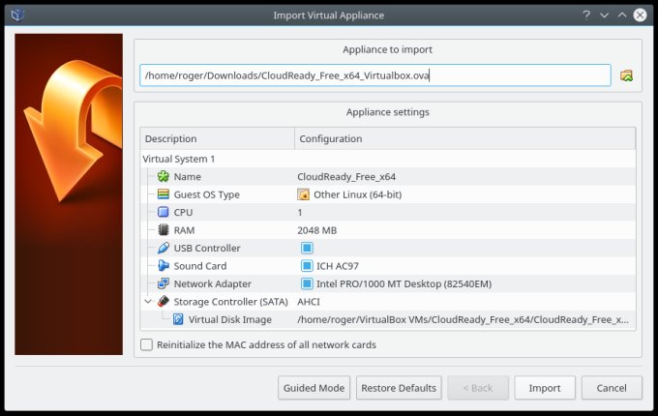Click the USB Controller plug icon
658x416 pixels.
click(164, 248)
